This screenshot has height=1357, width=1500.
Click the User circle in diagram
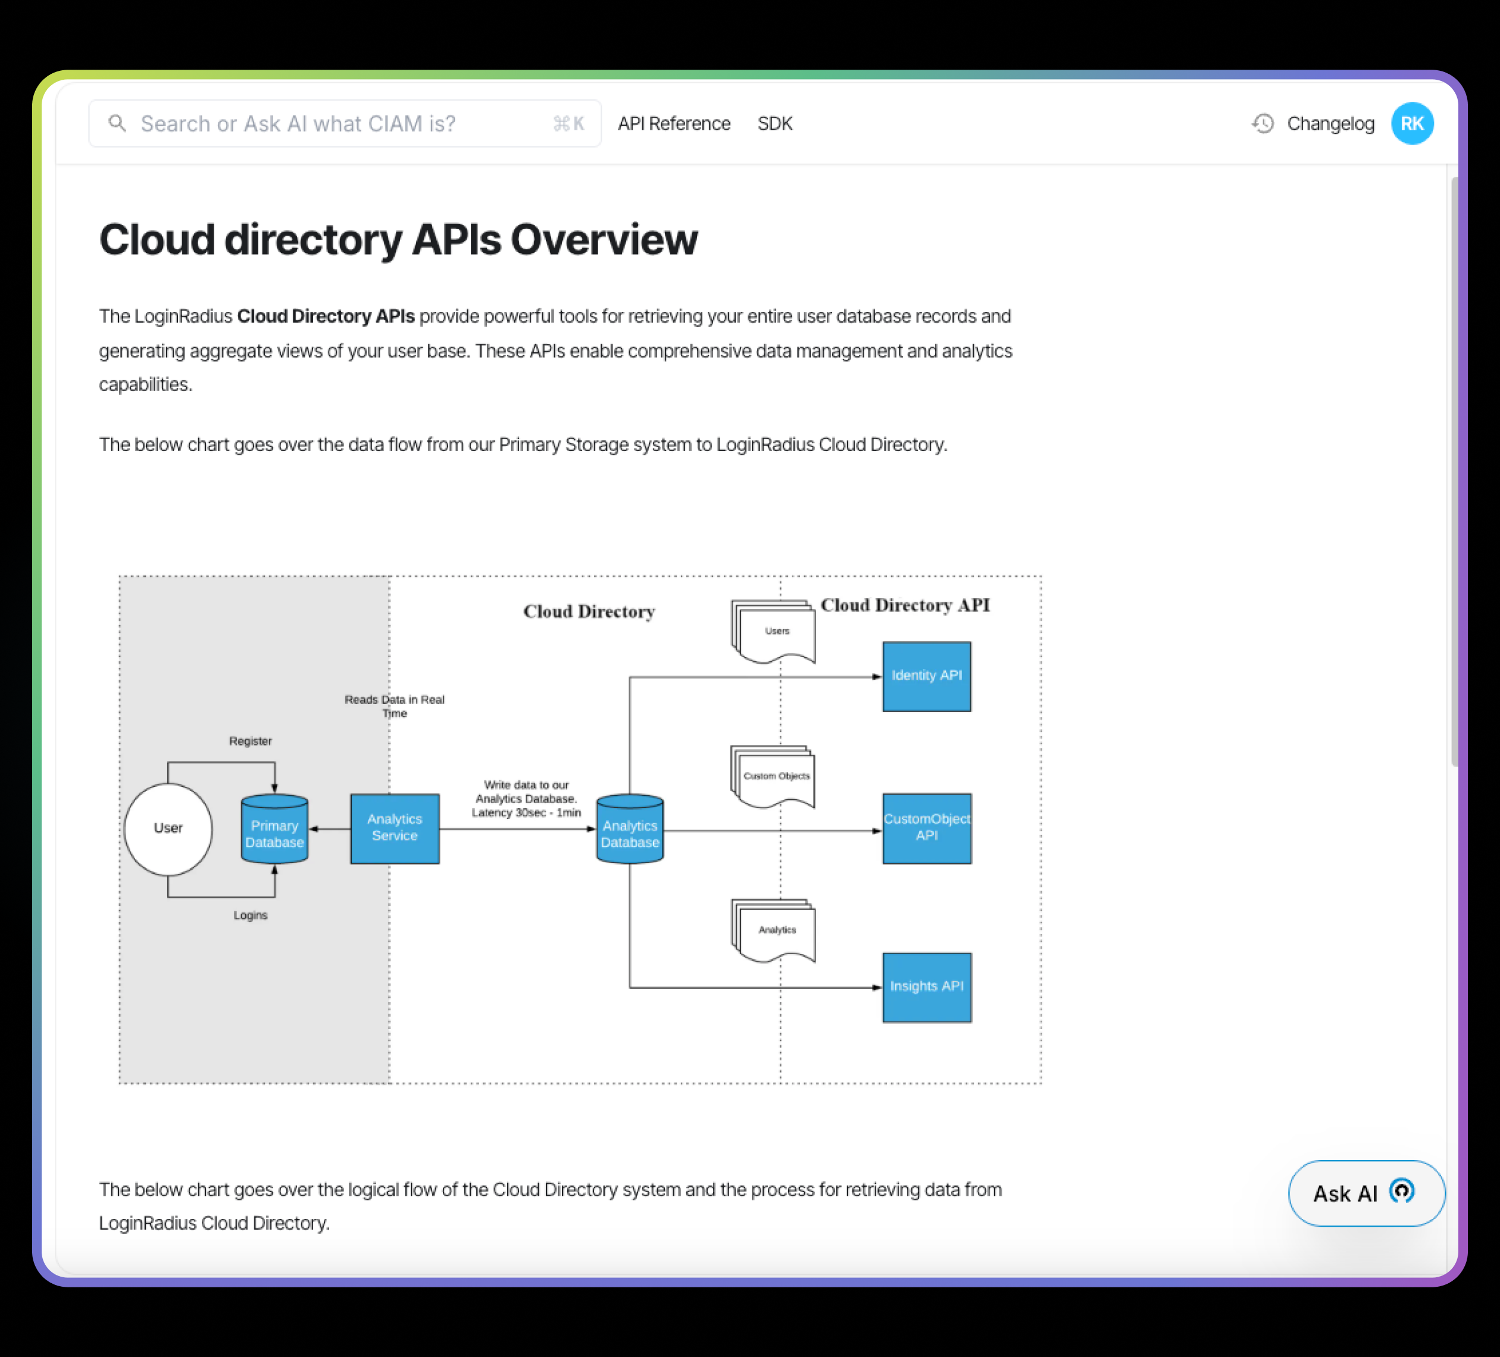coord(168,828)
